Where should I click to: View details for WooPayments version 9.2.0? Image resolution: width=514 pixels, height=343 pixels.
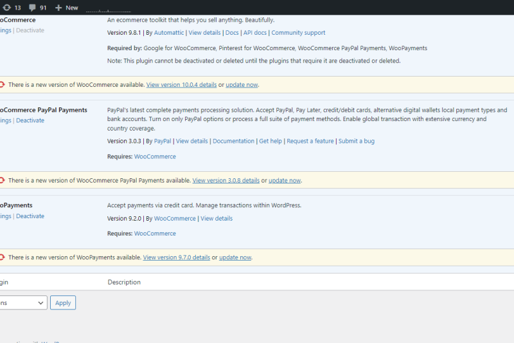(x=217, y=219)
